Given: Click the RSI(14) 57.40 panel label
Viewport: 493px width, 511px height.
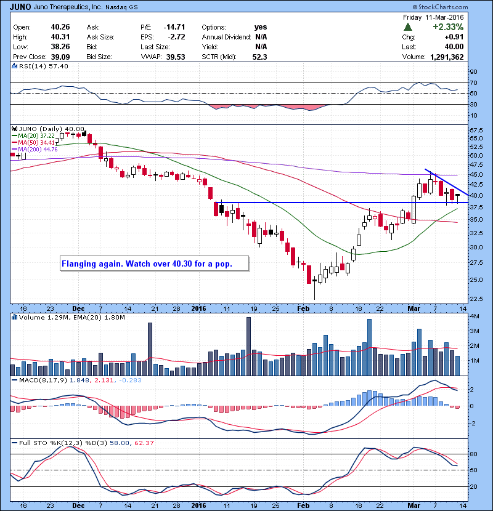Looking at the screenshot, I should (x=44, y=66).
